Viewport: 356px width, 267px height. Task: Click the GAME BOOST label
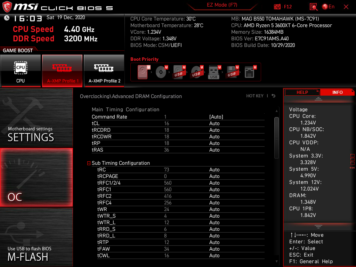[18, 50]
